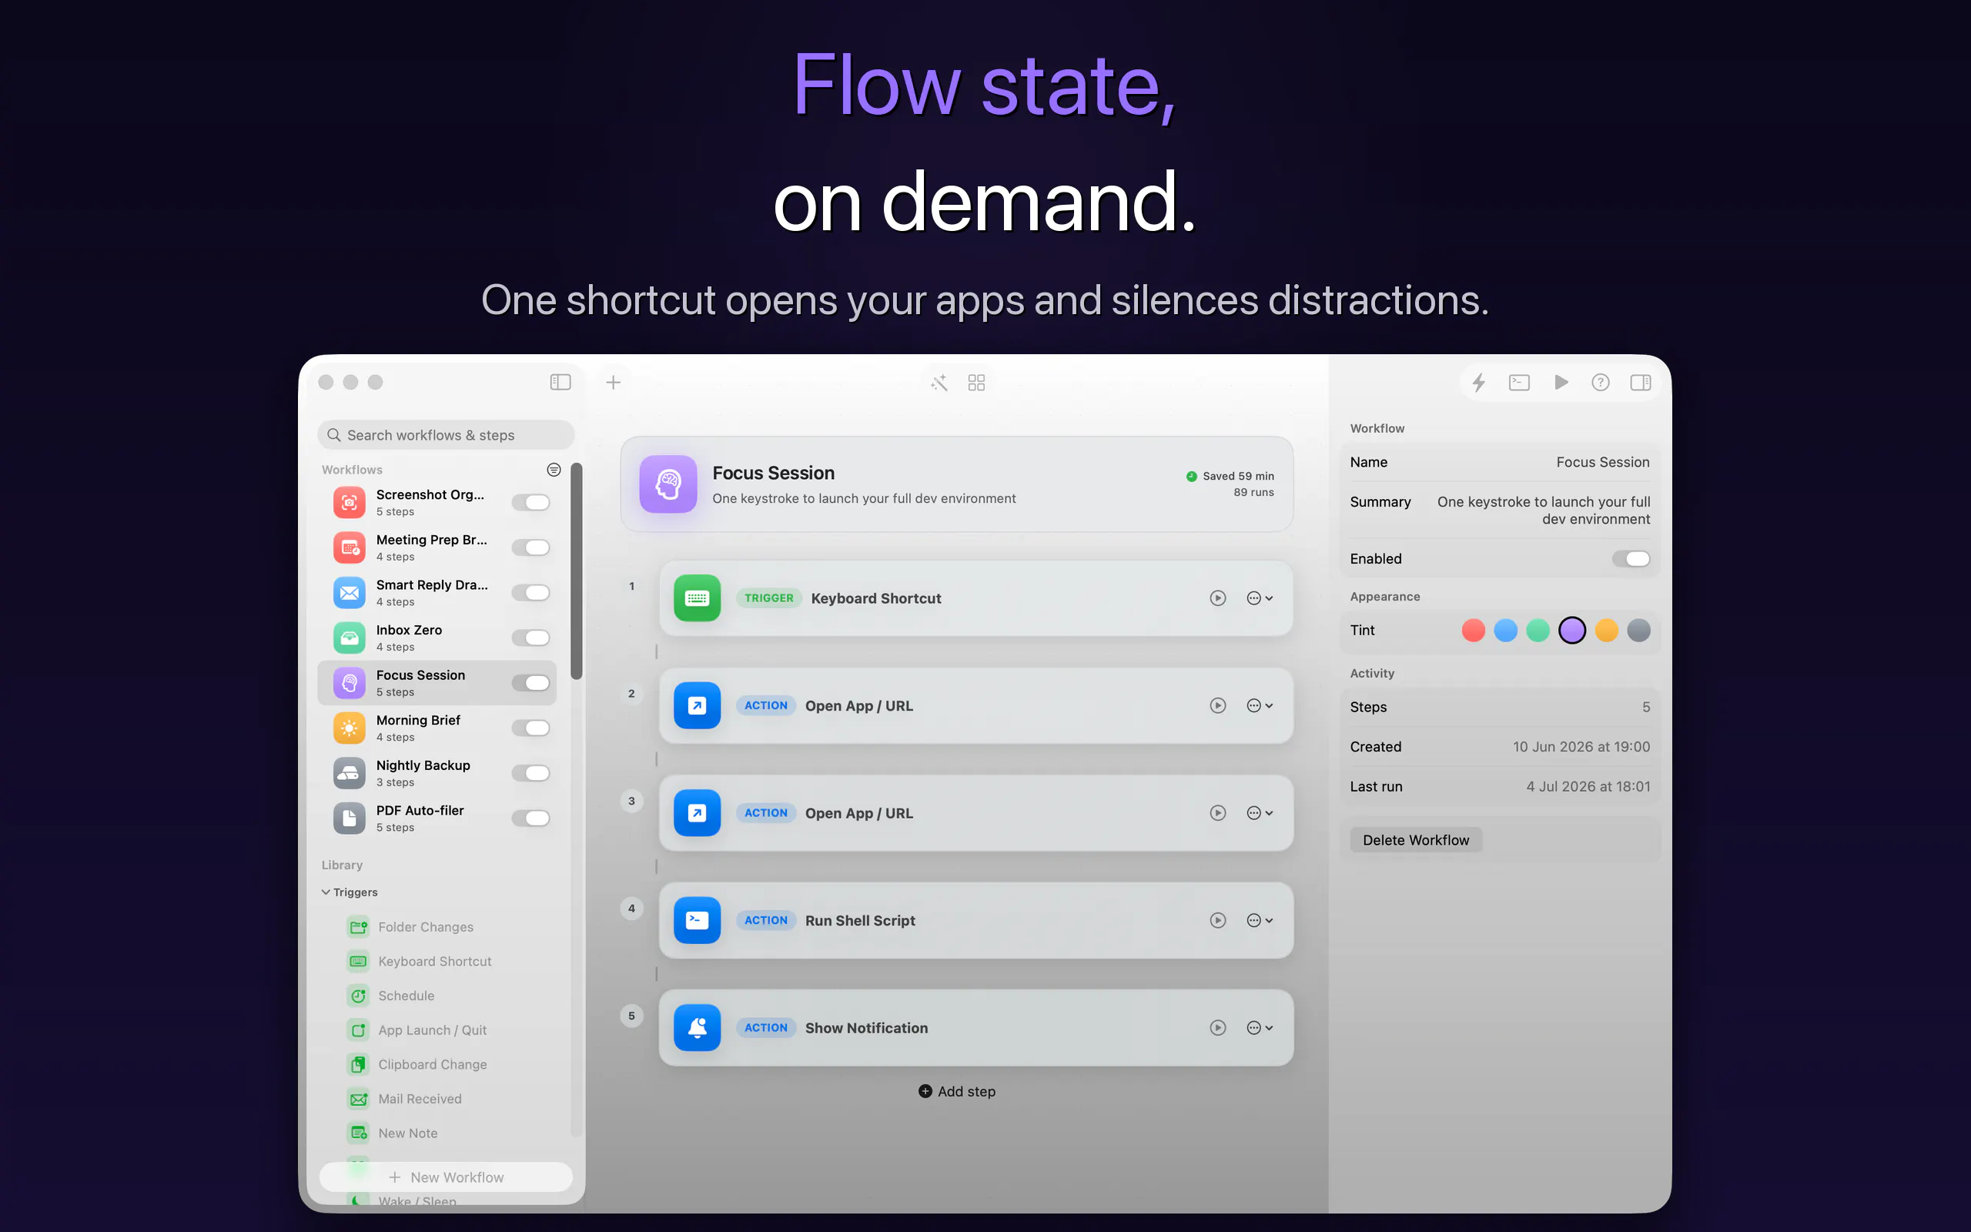Toggle the Smart Reply Dra workflow switch

pyautogui.click(x=531, y=592)
